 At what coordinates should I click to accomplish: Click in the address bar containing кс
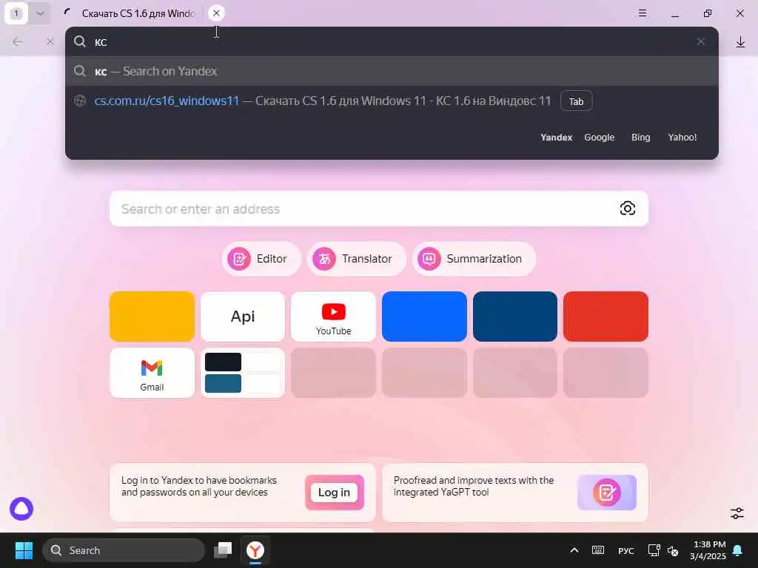coord(392,42)
